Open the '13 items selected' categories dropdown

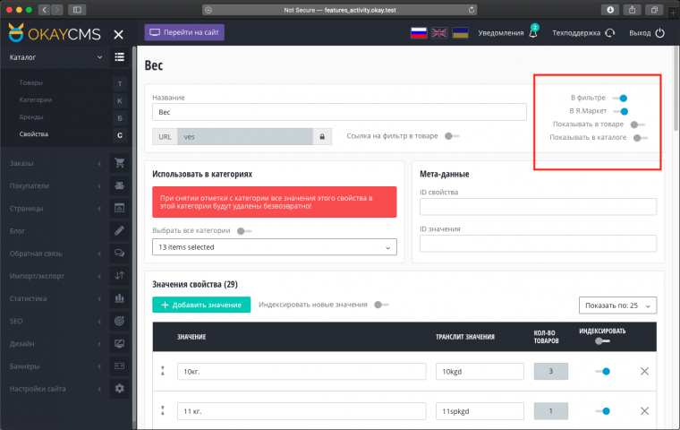click(274, 247)
